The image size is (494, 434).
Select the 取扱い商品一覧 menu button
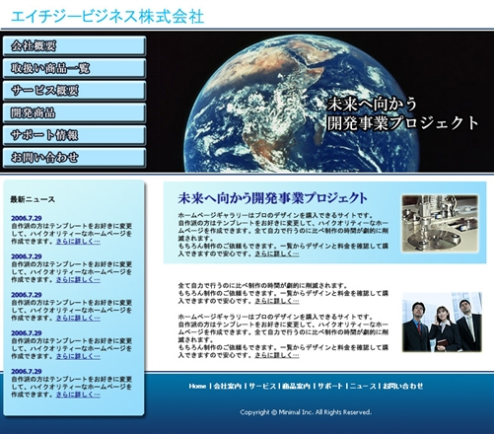coord(74,68)
